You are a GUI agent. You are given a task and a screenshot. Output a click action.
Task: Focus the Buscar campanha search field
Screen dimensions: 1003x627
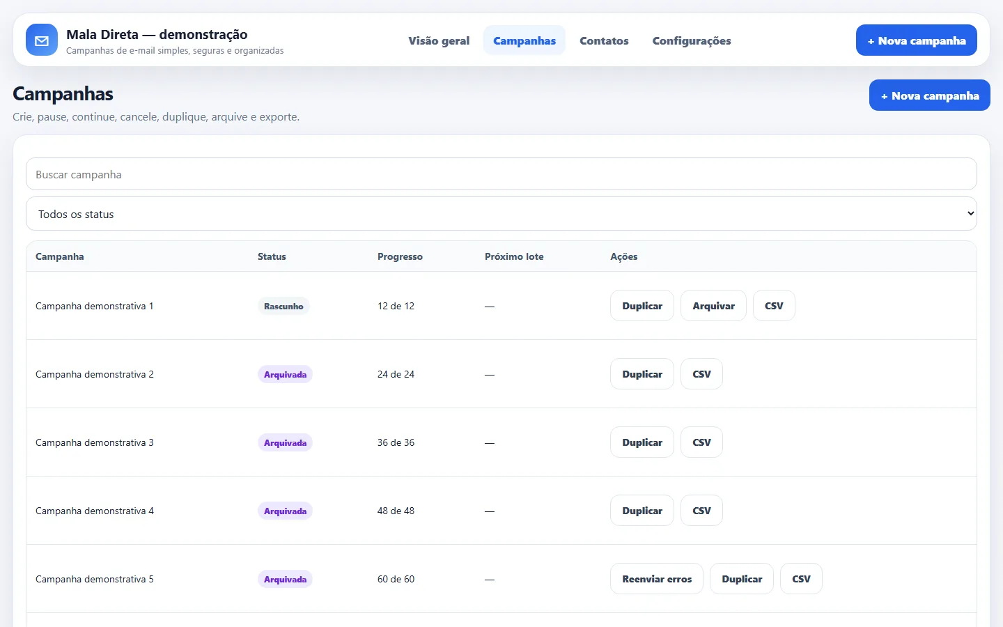tap(501, 174)
